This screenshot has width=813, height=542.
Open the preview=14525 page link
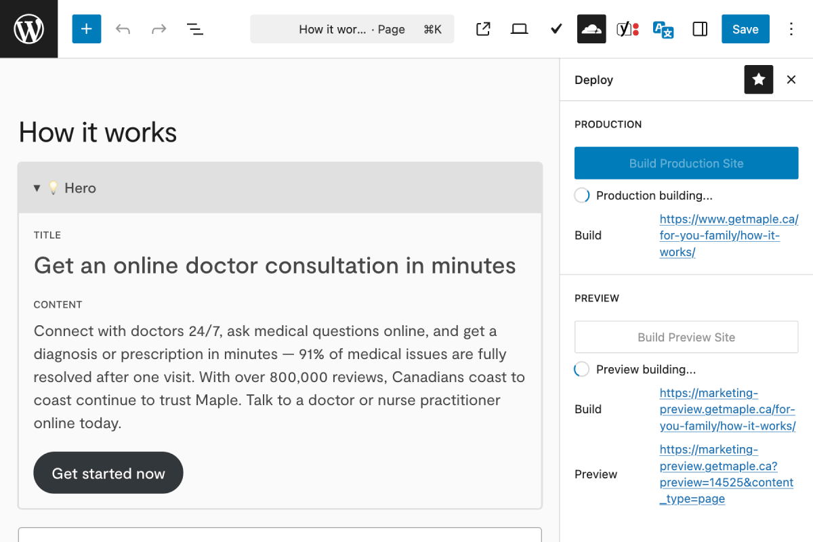(x=726, y=474)
